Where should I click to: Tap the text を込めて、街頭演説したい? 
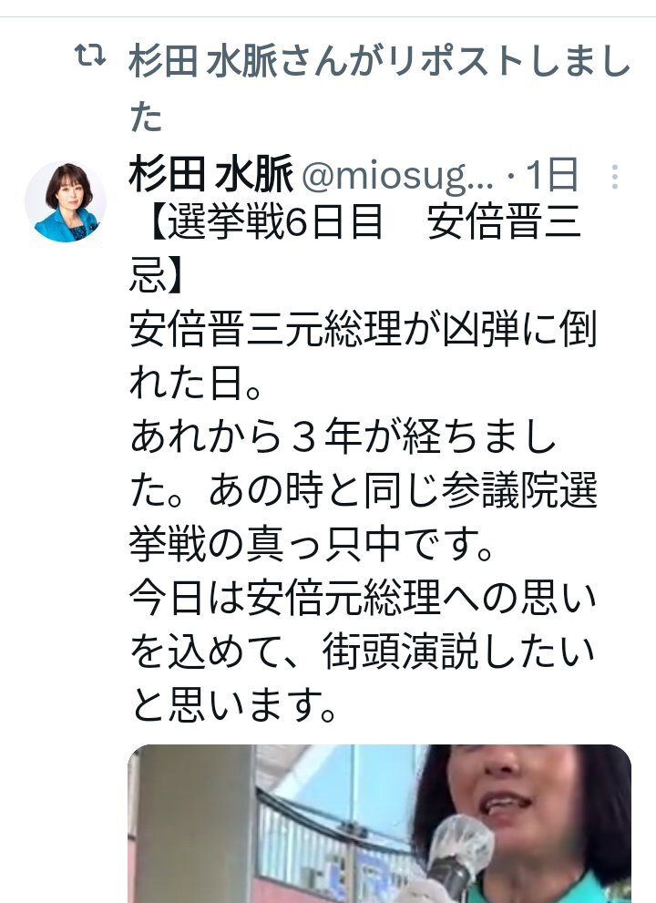[363, 651]
